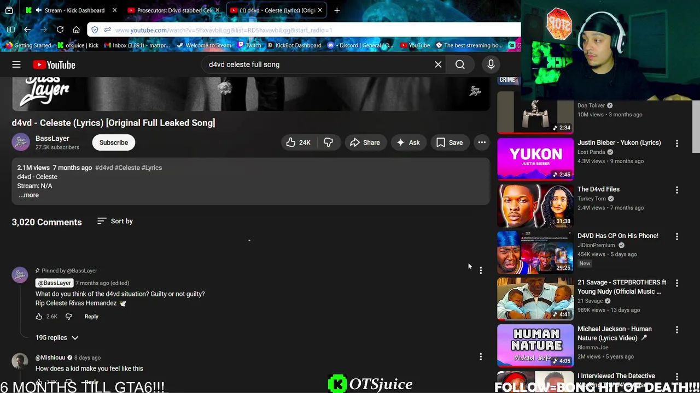Open more actions menu beside Save
The image size is (700, 393).
(x=482, y=142)
